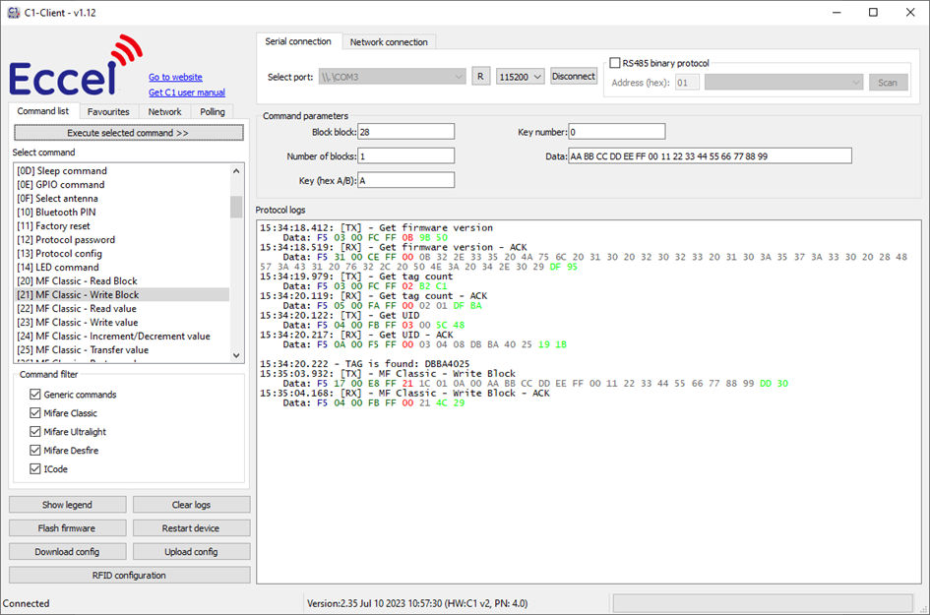
Task: Open the RFID configuration window
Action: [x=128, y=575]
